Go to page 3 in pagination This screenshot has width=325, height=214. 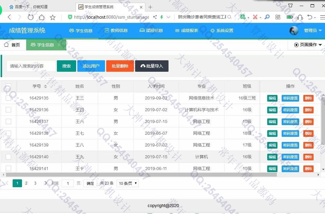[x=36, y=183]
